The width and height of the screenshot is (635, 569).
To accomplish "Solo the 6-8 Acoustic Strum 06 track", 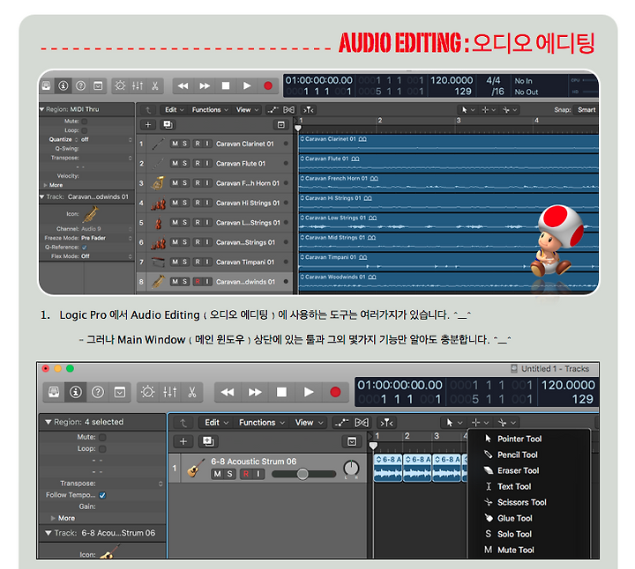I will 229,474.
